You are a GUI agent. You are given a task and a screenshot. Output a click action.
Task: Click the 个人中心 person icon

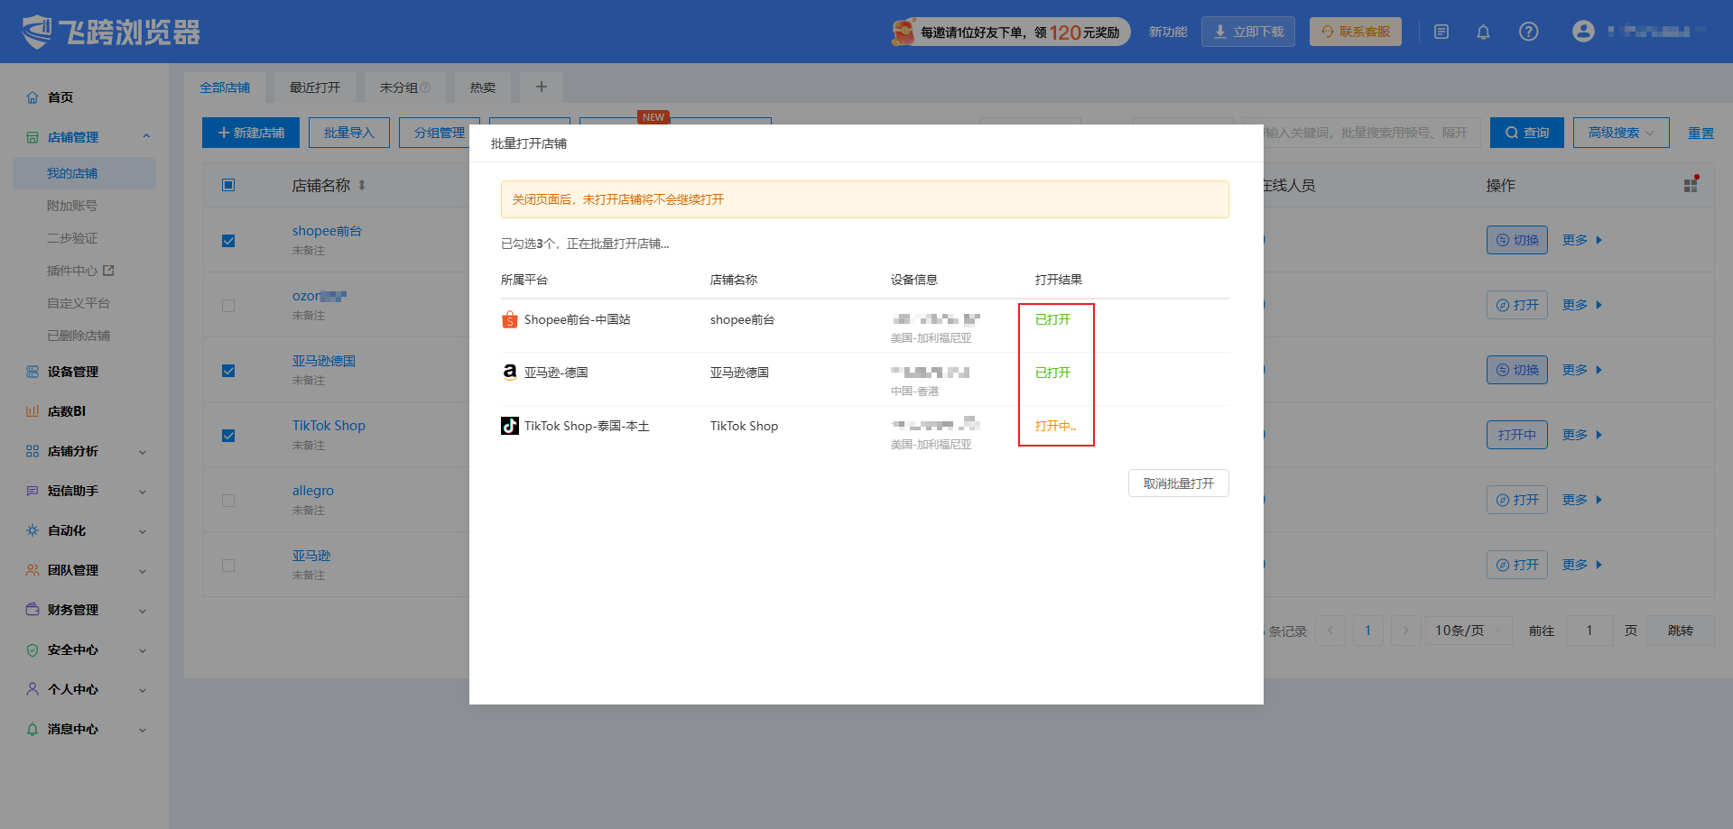point(32,689)
